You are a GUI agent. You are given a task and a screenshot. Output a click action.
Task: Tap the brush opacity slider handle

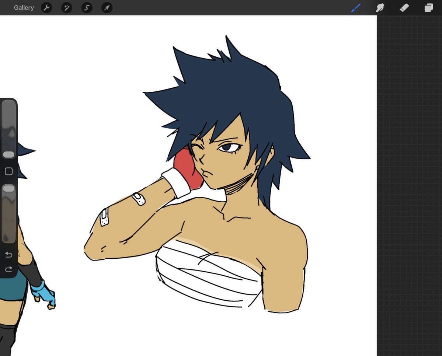click(8, 188)
